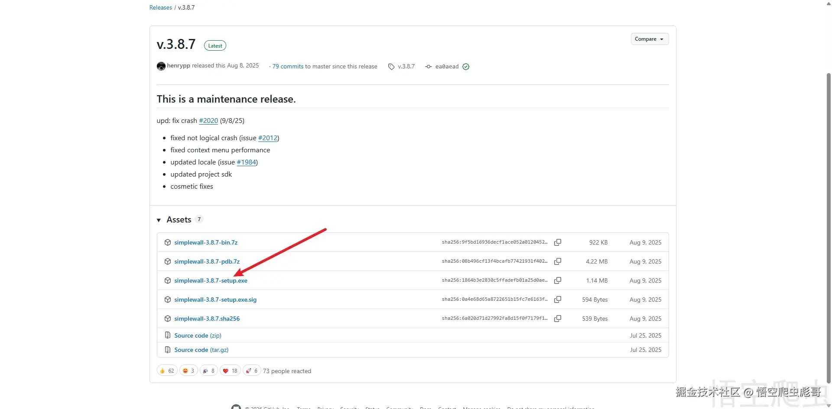The height and width of the screenshot is (409, 832).
Task: Click the package icon beside simplewall-3.8.7-pdb.7z
Action: click(168, 261)
